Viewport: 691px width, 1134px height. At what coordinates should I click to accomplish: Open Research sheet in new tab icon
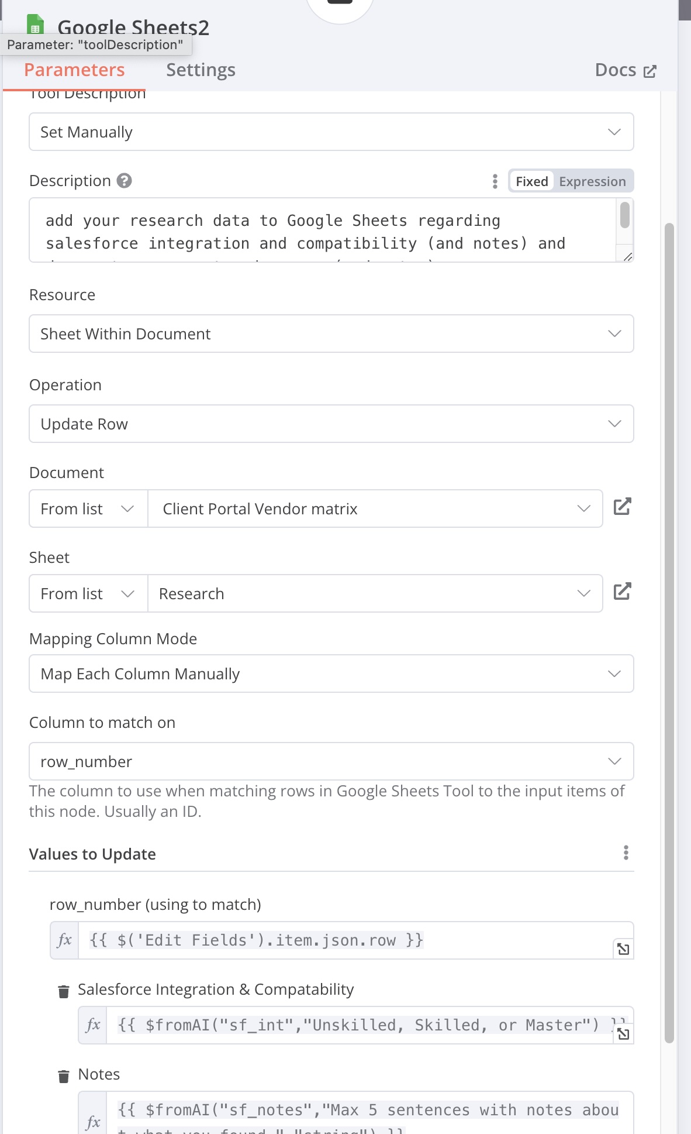point(623,592)
